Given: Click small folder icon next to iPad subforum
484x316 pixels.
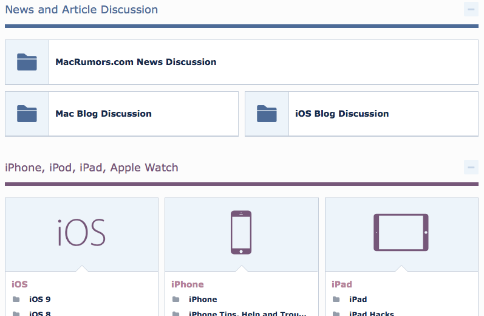Looking at the screenshot, I should (336, 300).
